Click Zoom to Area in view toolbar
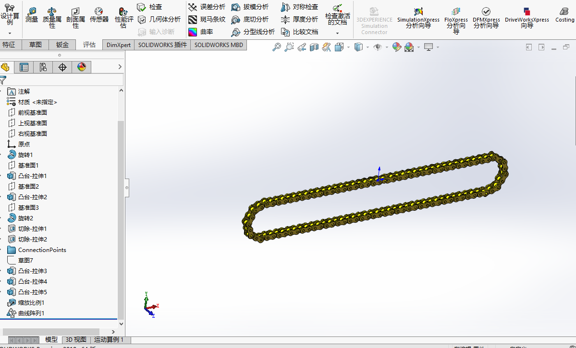This screenshot has width=576, height=348. tap(289, 47)
